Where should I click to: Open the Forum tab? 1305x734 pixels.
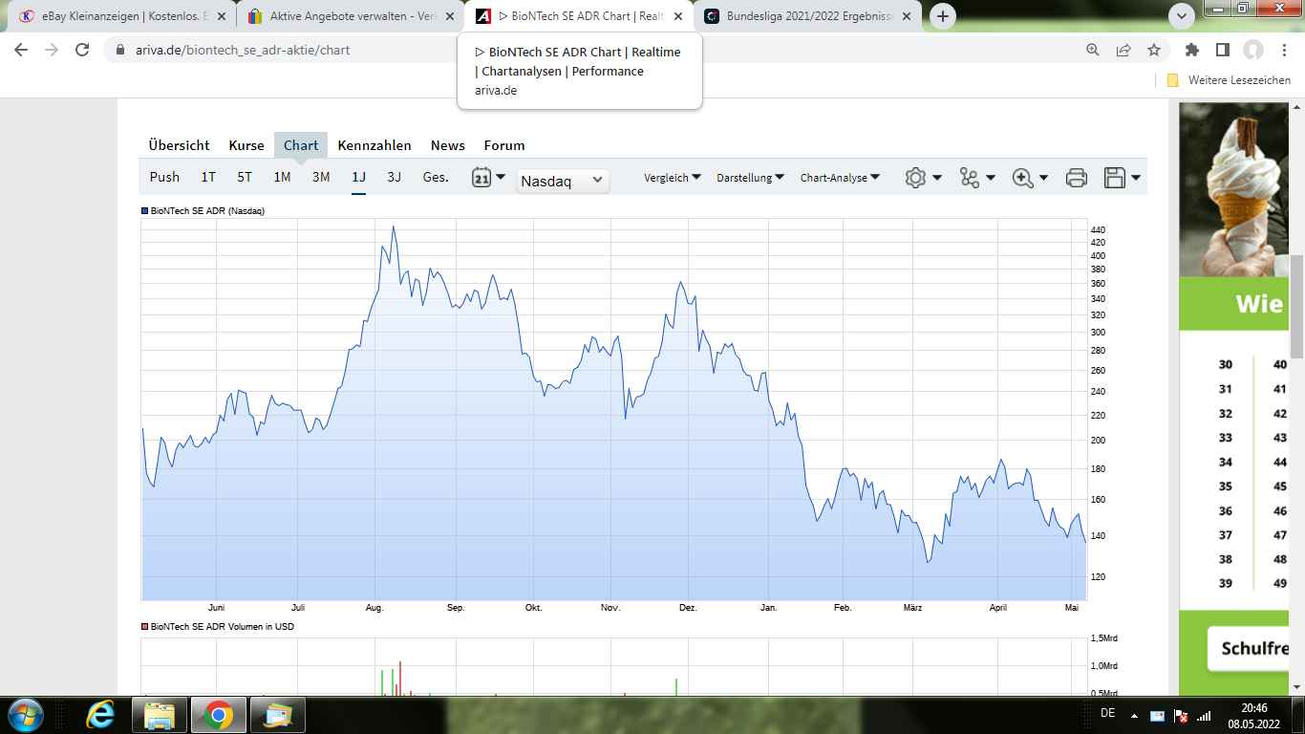504,145
